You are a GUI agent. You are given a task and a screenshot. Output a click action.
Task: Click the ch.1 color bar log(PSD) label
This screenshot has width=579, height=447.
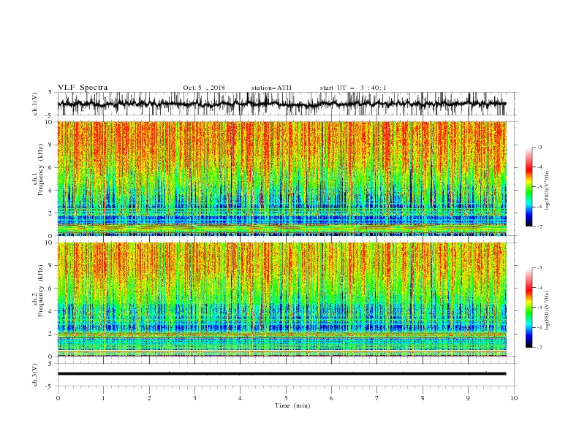(x=547, y=191)
